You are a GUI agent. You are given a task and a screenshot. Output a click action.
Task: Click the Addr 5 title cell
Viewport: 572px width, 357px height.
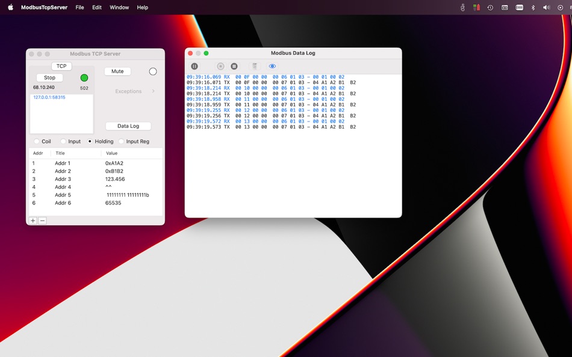(x=63, y=195)
